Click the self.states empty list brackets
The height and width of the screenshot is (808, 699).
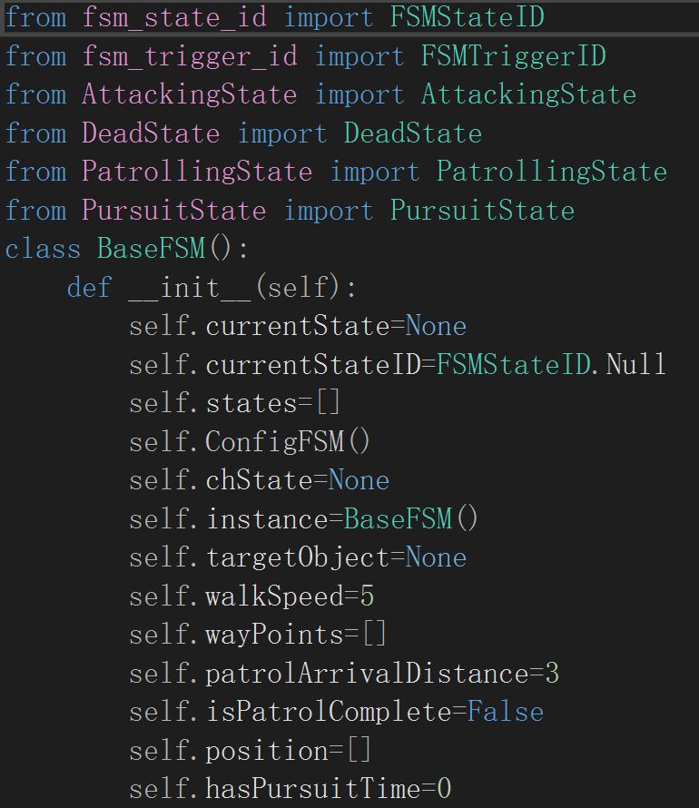pyautogui.click(x=328, y=402)
